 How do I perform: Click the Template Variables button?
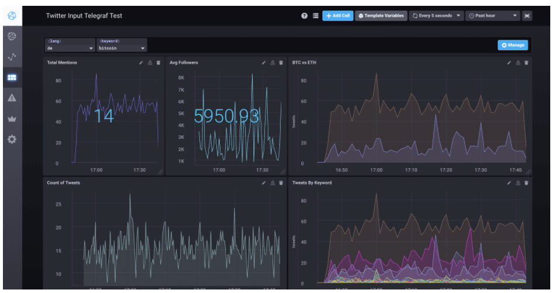point(381,16)
